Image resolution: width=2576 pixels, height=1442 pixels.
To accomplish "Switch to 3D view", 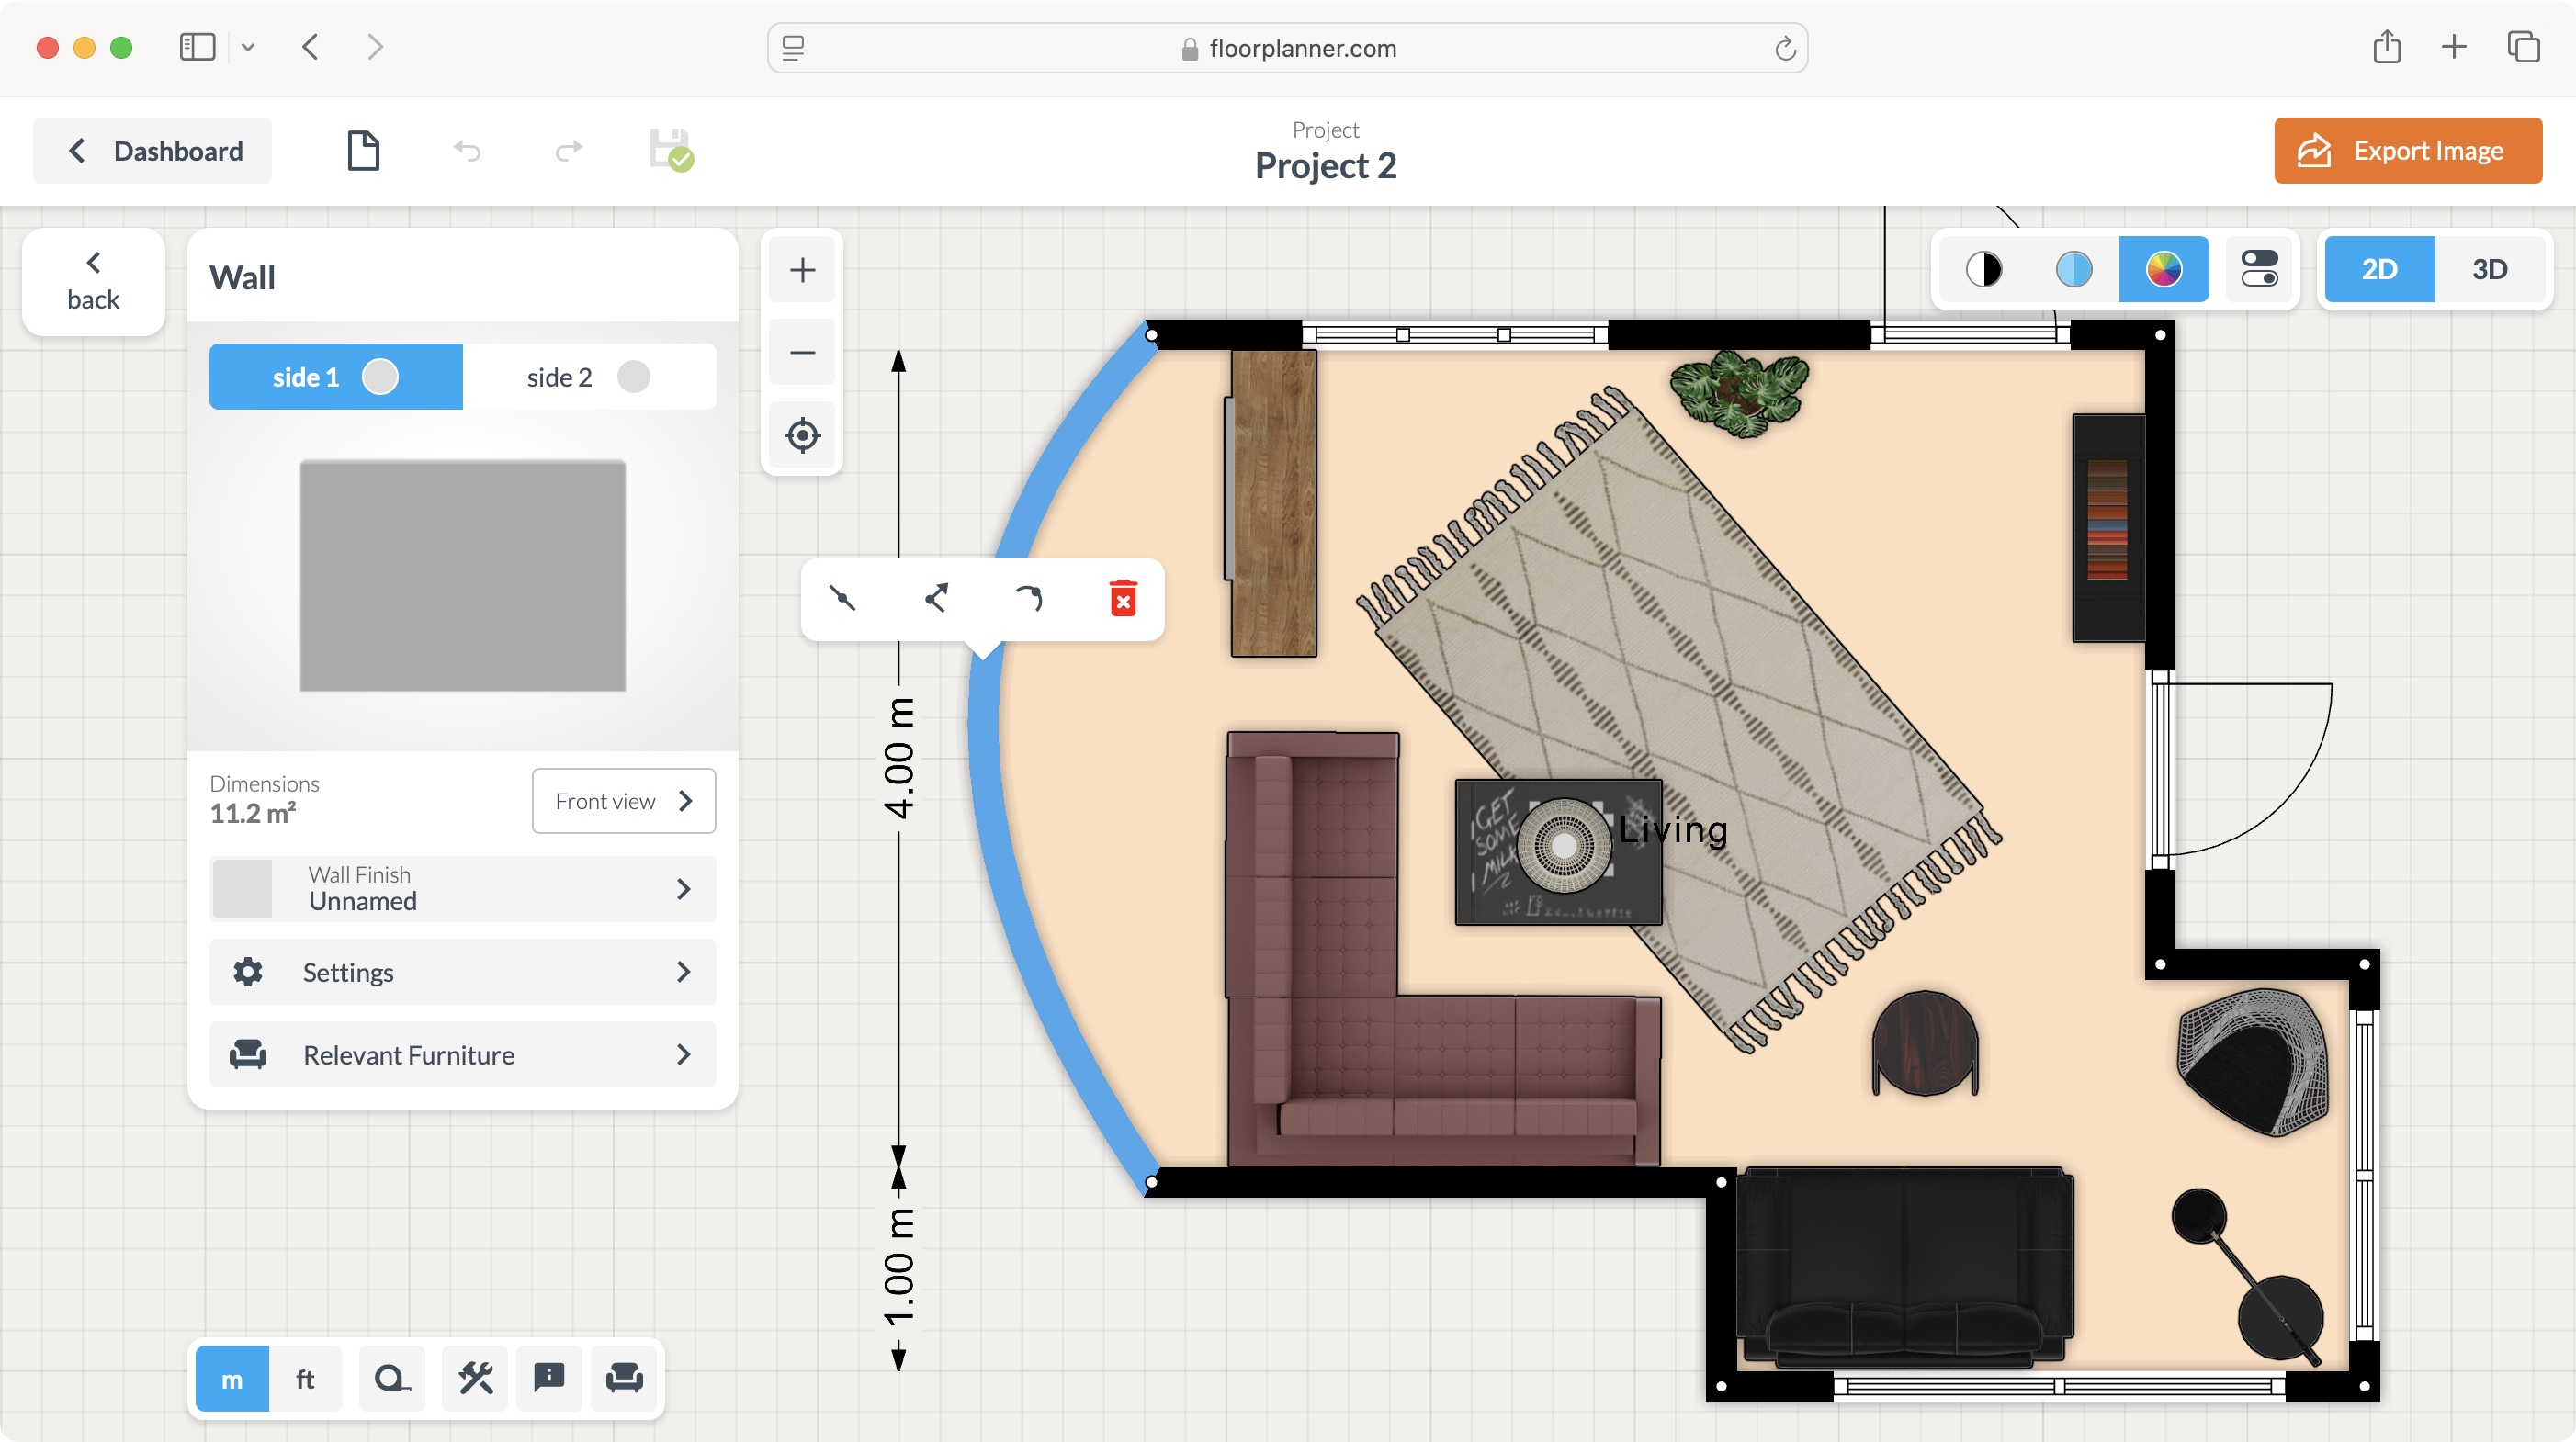I will [x=2490, y=268].
